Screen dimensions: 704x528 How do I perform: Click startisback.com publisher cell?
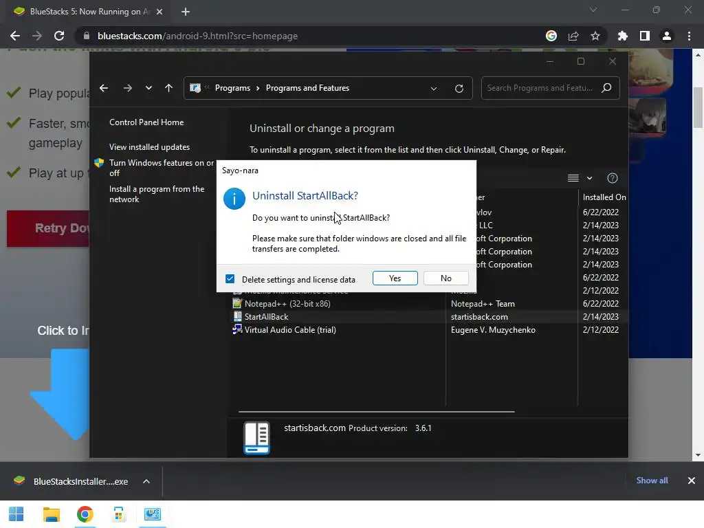[x=479, y=316]
